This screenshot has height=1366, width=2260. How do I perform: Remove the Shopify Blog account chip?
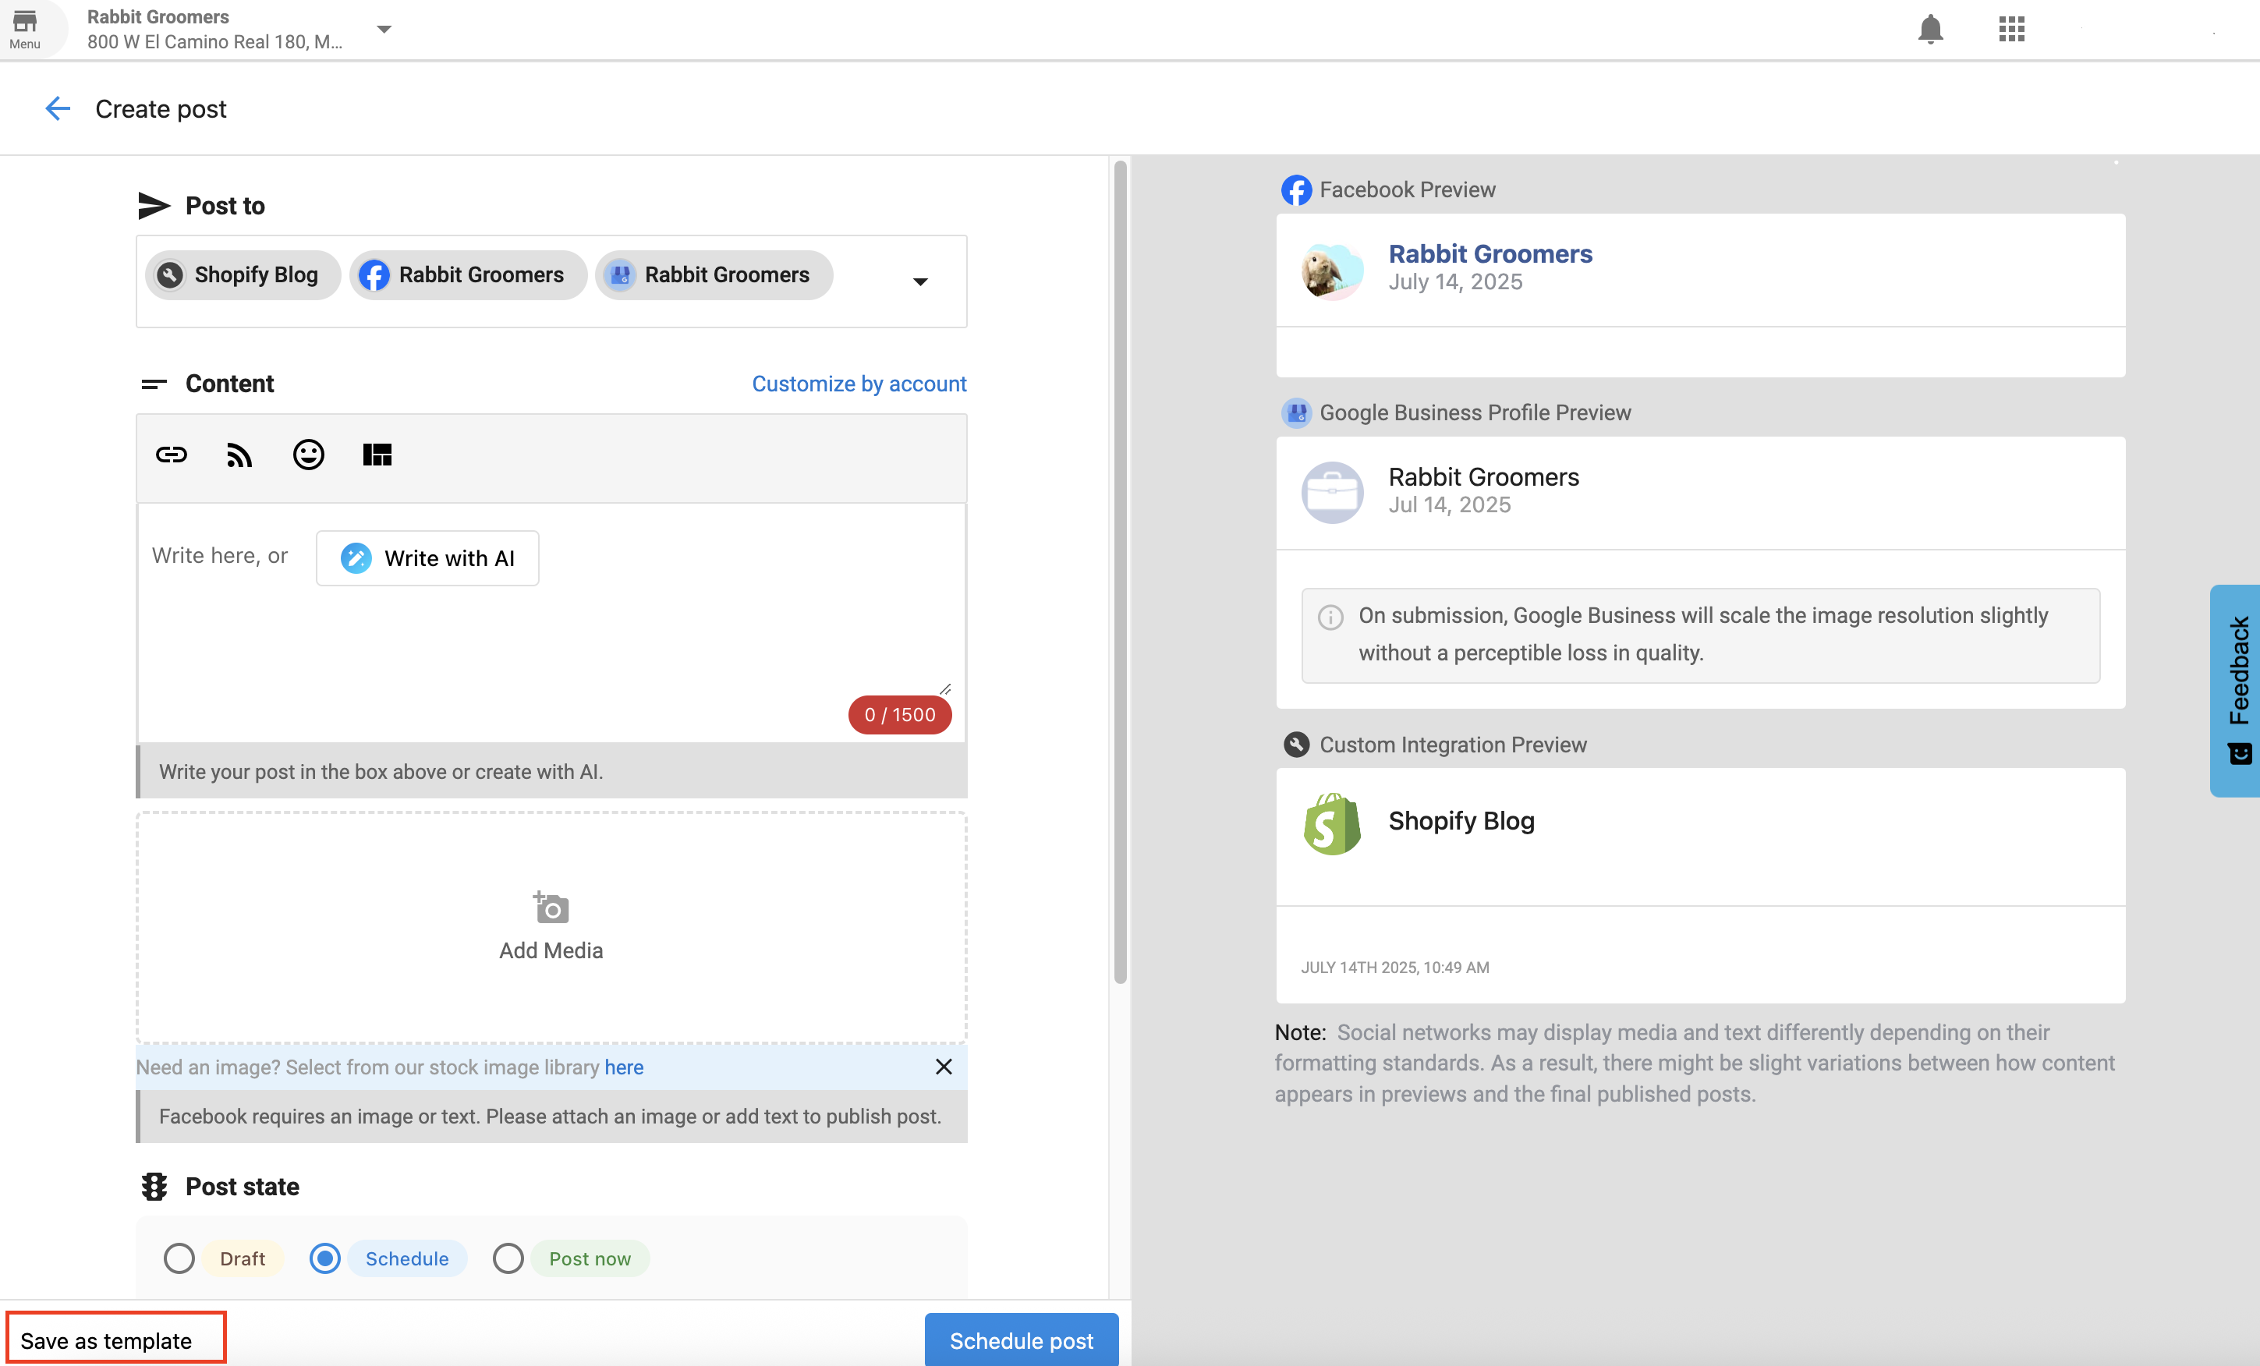(x=242, y=274)
